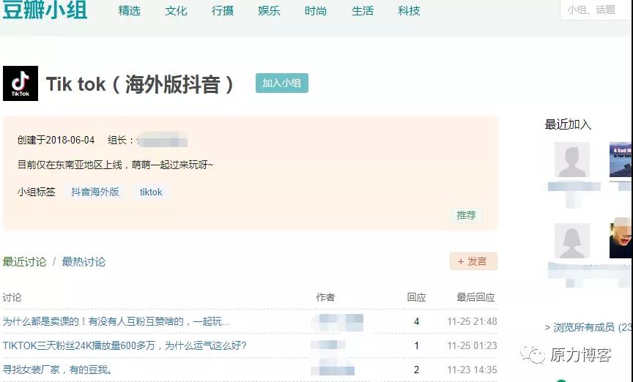633x382 pixels.
Task: Focus the 小组、话题 search field
Action: [x=597, y=10]
